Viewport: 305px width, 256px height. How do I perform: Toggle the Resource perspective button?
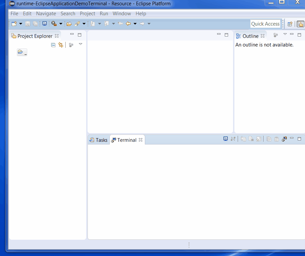[x=300, y=24]
